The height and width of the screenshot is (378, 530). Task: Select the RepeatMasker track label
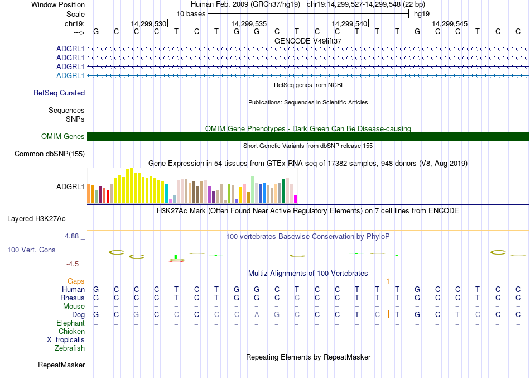pyautogui.click(x=61, y=365)
